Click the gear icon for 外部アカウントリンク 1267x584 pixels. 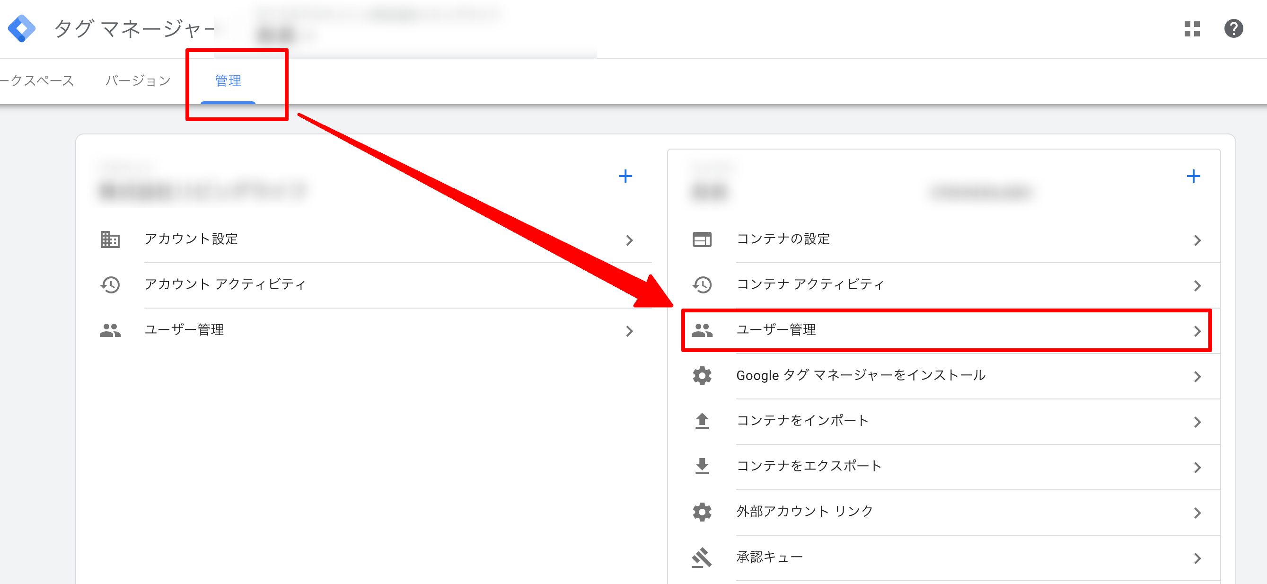click(x=702, y=511)
